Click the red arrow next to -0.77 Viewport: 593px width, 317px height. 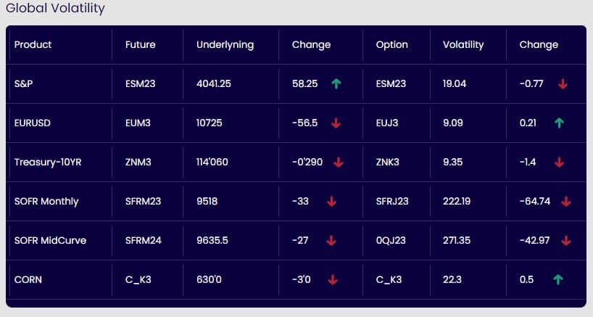coord(563,84)
